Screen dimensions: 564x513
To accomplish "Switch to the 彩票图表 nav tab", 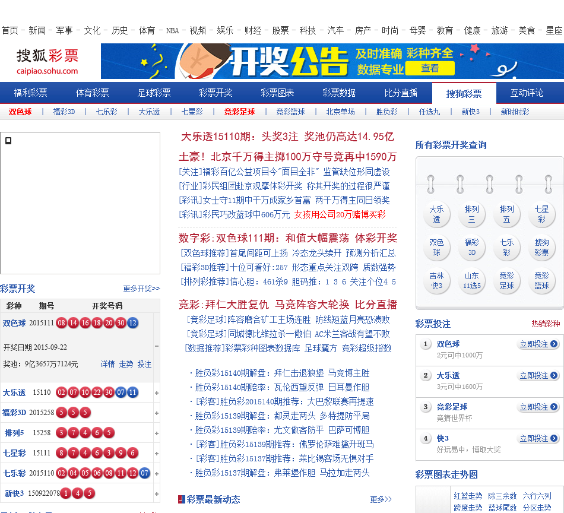I will pos(277,93).
